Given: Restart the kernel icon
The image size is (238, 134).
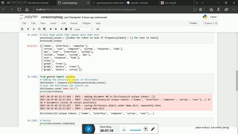Looking at the screenshot, I should click(x=71, y=29).
